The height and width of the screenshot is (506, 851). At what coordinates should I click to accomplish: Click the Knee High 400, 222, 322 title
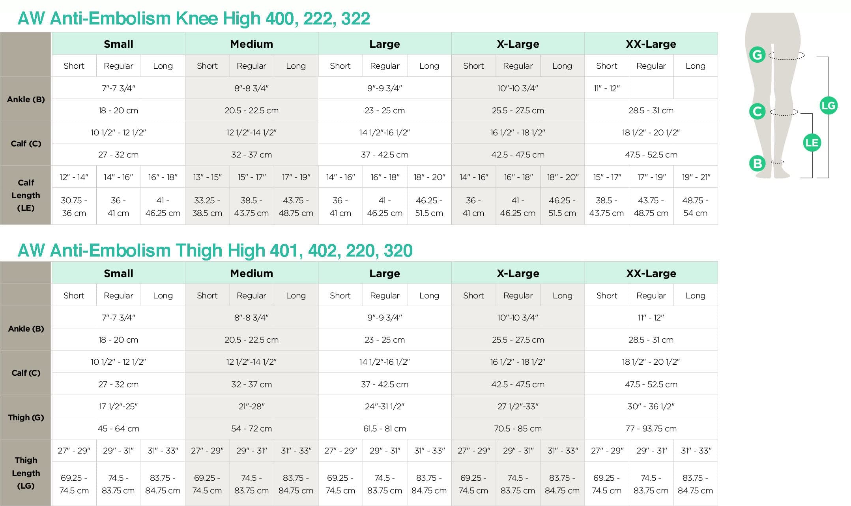[194, 19]
